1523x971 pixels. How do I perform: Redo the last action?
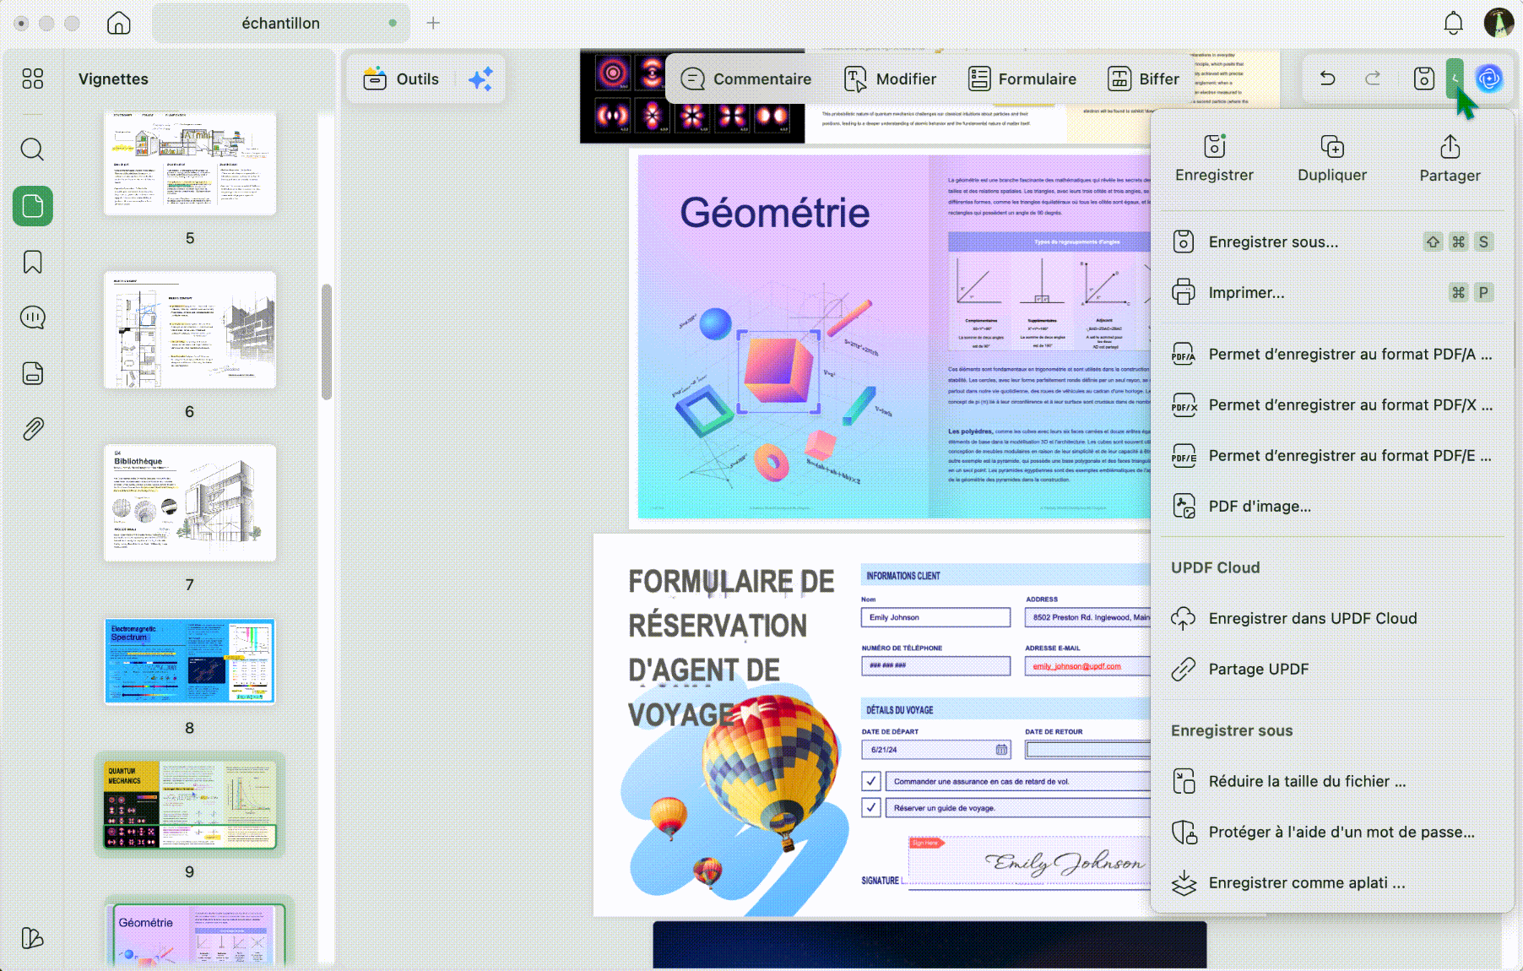pyautogui.click(x=1374, y=79)
